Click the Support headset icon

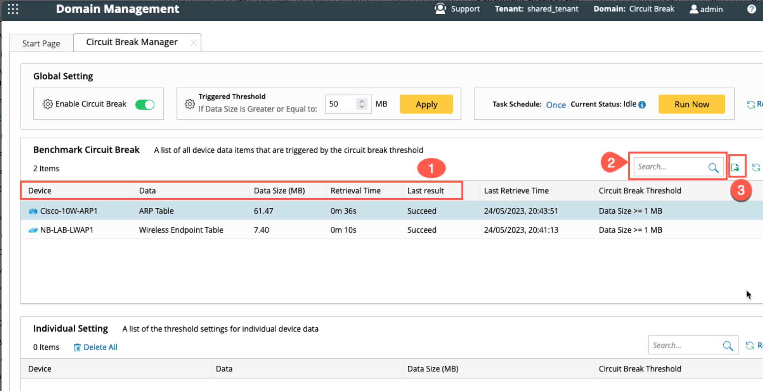(440, 9)
